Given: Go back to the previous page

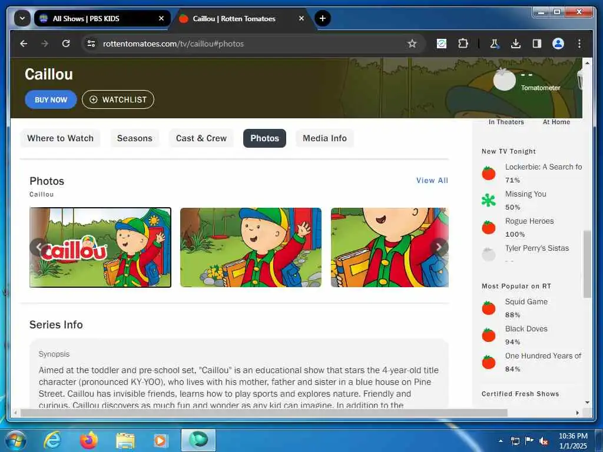Looking at the screenshot, I should (x=24, y=44).
